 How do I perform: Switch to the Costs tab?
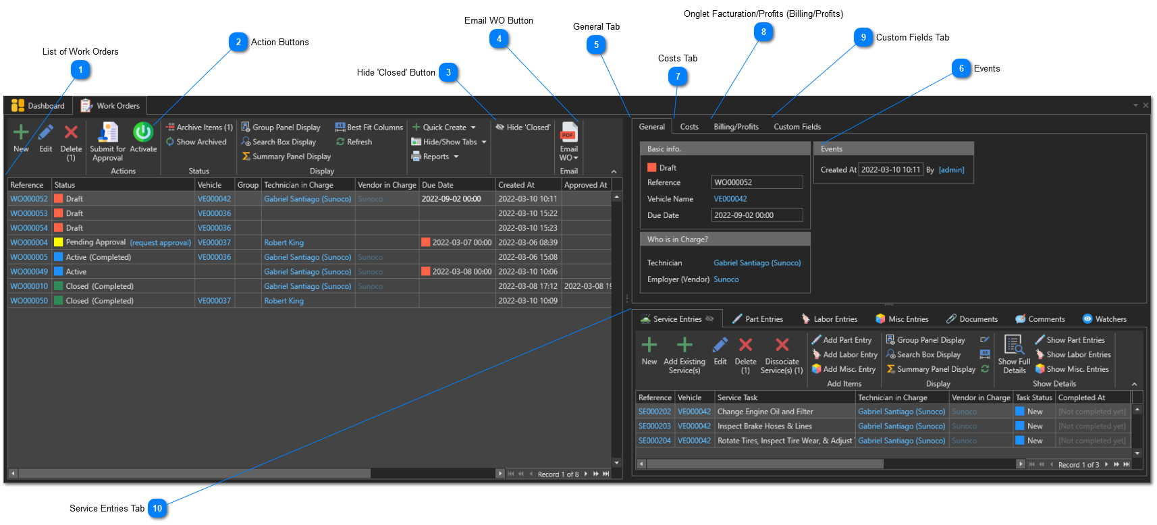[x=689, y=127]
